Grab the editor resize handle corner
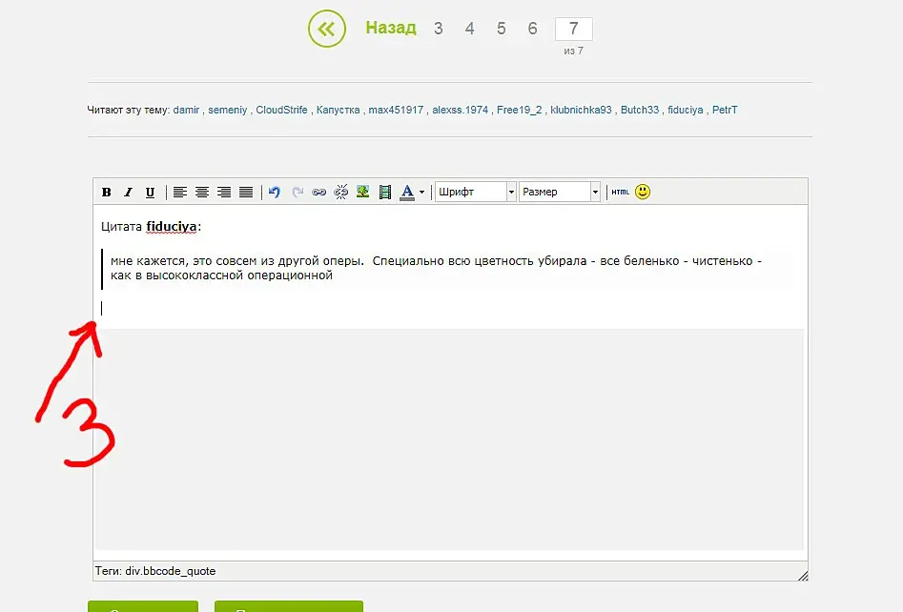Screen dimensions: 903x612 803,576
